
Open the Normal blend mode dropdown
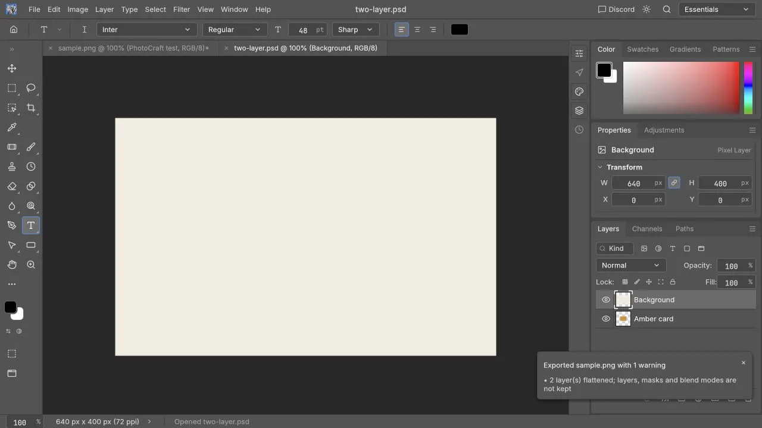pos(630,265)
